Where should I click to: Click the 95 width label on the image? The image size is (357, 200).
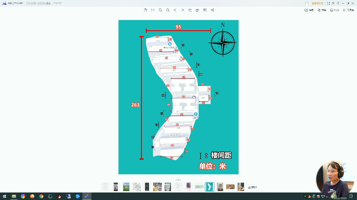click(x=178, y=27)
